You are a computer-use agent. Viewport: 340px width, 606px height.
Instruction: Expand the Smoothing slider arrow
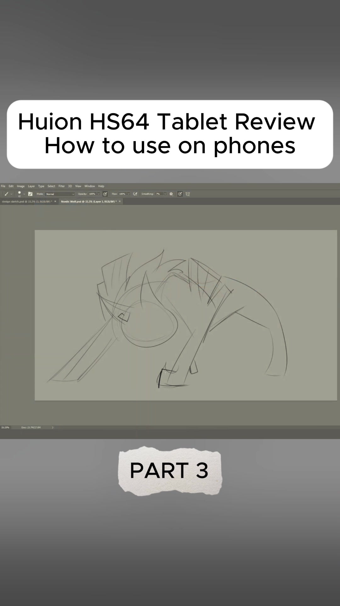(165, 194)
